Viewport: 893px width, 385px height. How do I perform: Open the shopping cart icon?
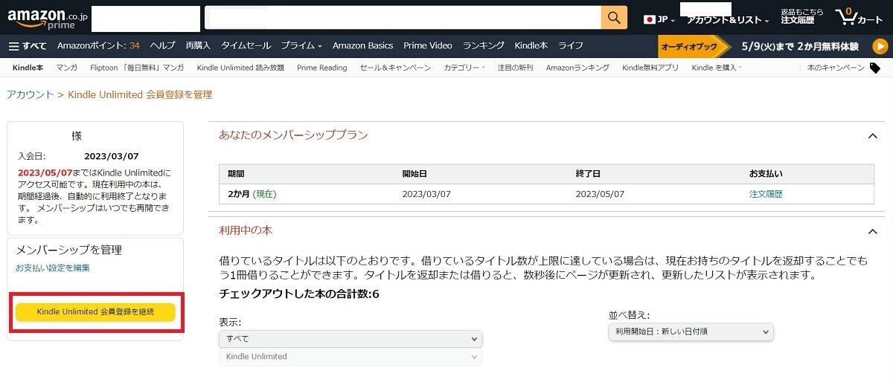click(859, 17)
